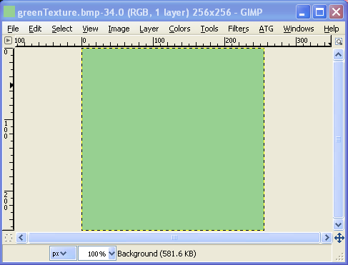Click the horizontal scrollbar right arrow
The image size is (348, 265).
pos(327,238)
